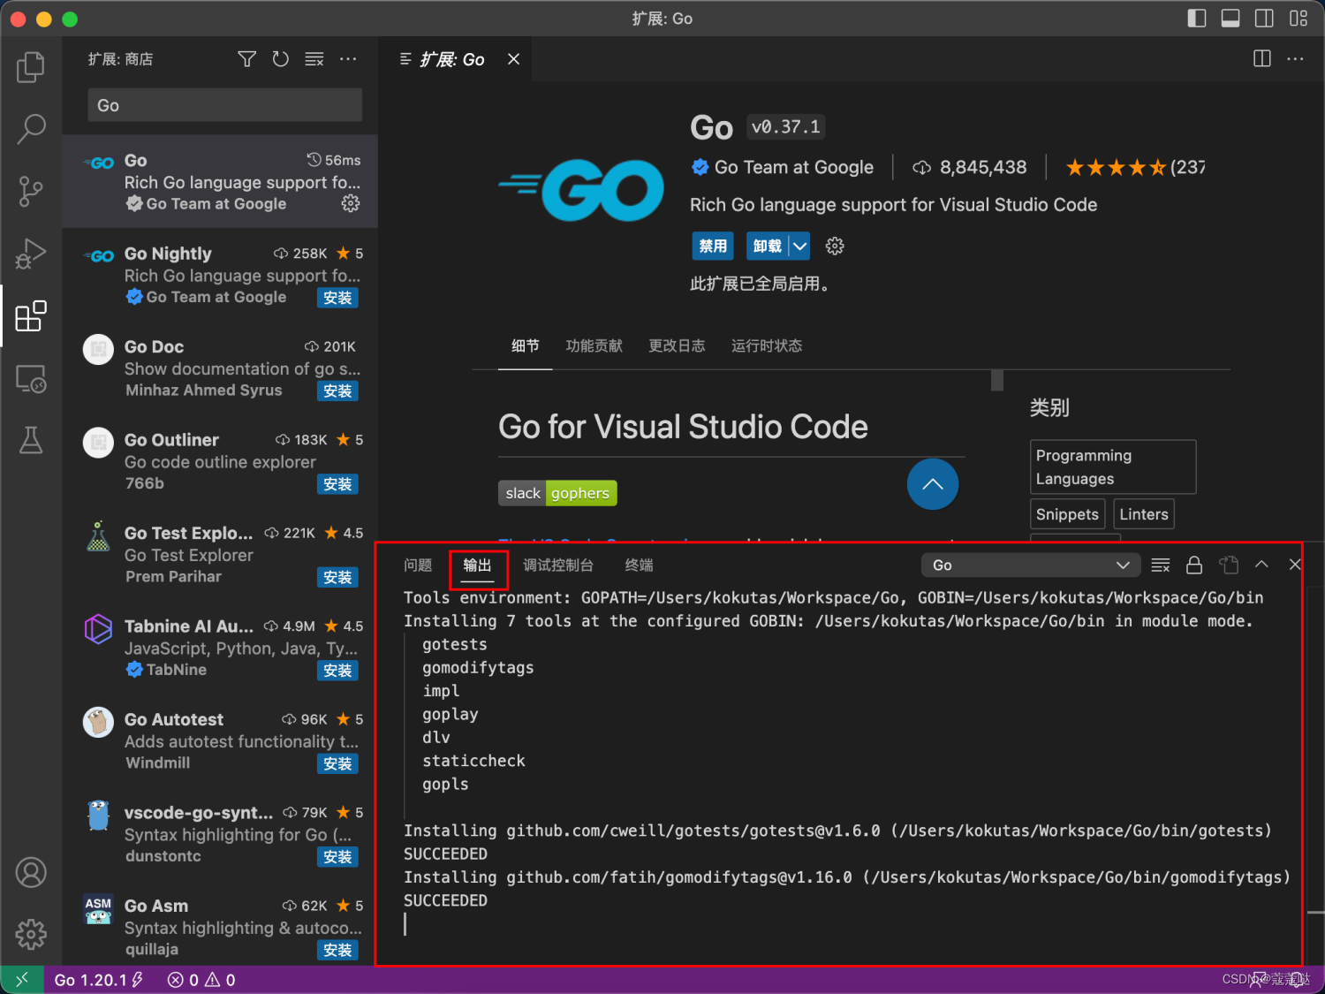
Task: Click the scroll-to-top round button
Action: coord(933,484)
